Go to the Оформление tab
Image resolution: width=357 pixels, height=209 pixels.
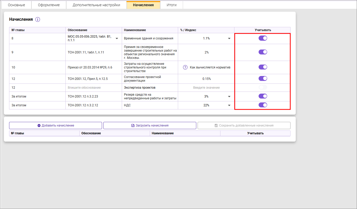[49, 5]
